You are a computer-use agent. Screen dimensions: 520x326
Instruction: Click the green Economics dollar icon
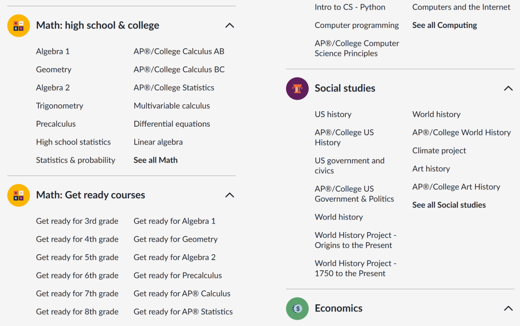pos(297,308)
